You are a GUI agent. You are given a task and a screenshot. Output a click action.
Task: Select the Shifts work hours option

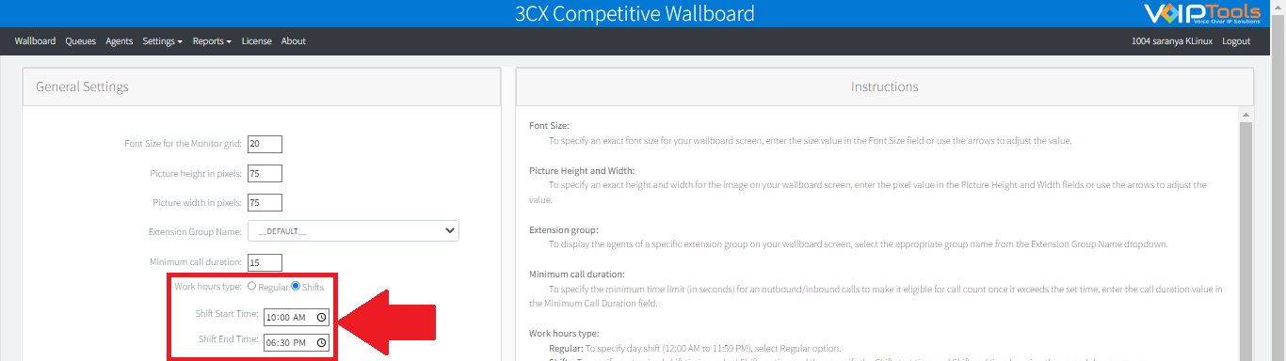pos(296,286)
